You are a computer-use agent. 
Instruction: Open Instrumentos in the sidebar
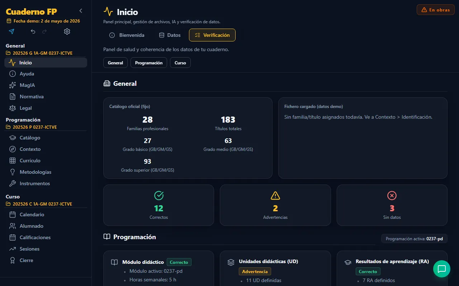point(46,183)
